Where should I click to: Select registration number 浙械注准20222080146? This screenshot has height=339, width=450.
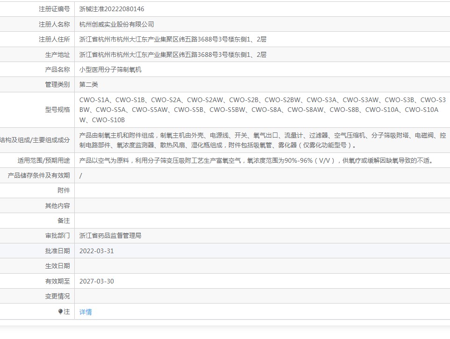pos(112,9)
